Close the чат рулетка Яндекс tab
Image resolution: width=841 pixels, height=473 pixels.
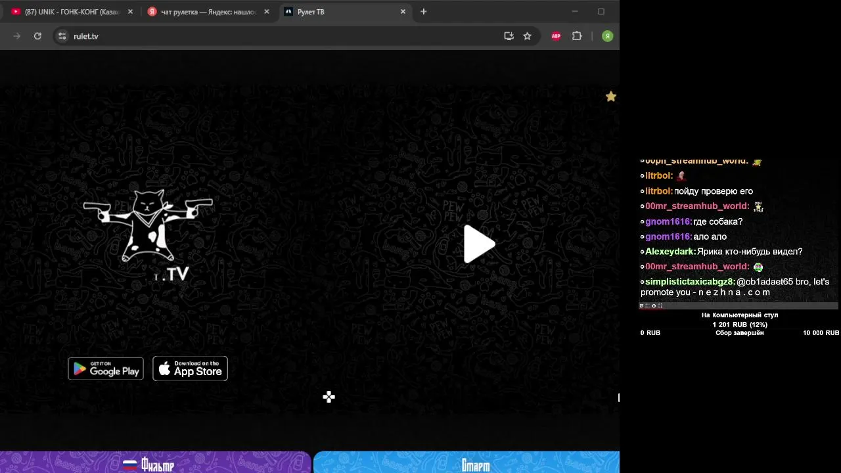pos(267,12)
